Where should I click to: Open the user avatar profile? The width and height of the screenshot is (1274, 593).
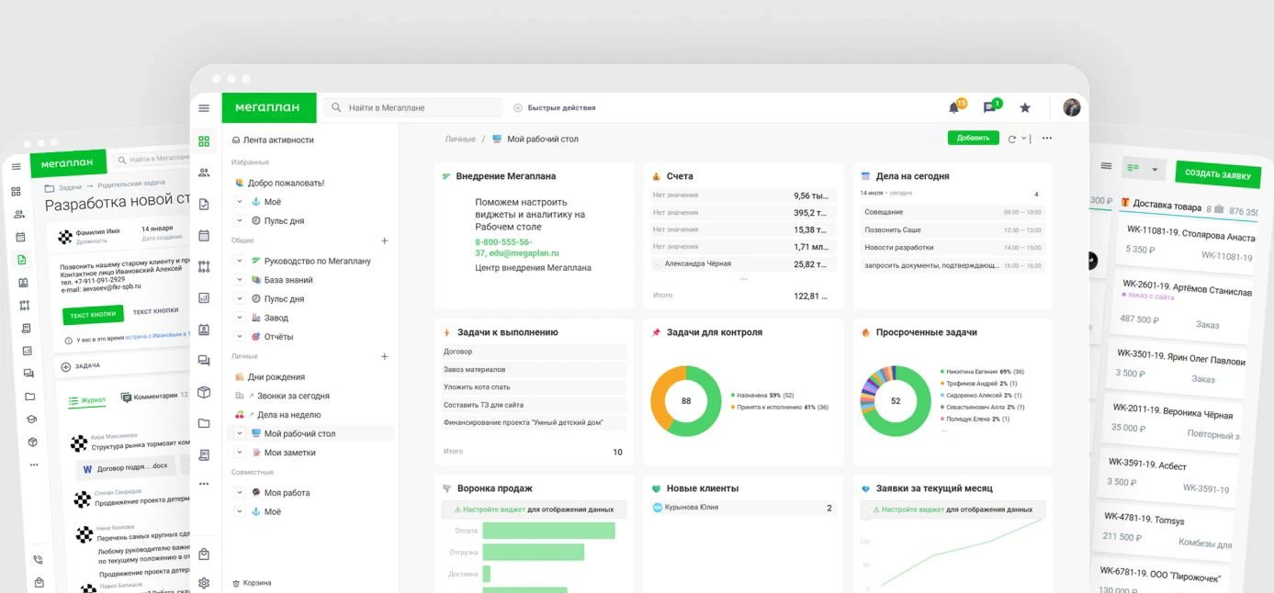[x=1072, y=107]
